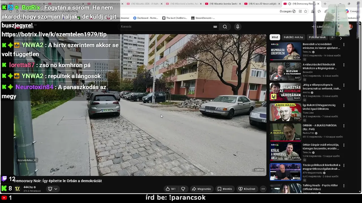Viewport: 362px width, 203px height.
Task: Click the 444.hu channel avatar icon
Action: [18, 189]
